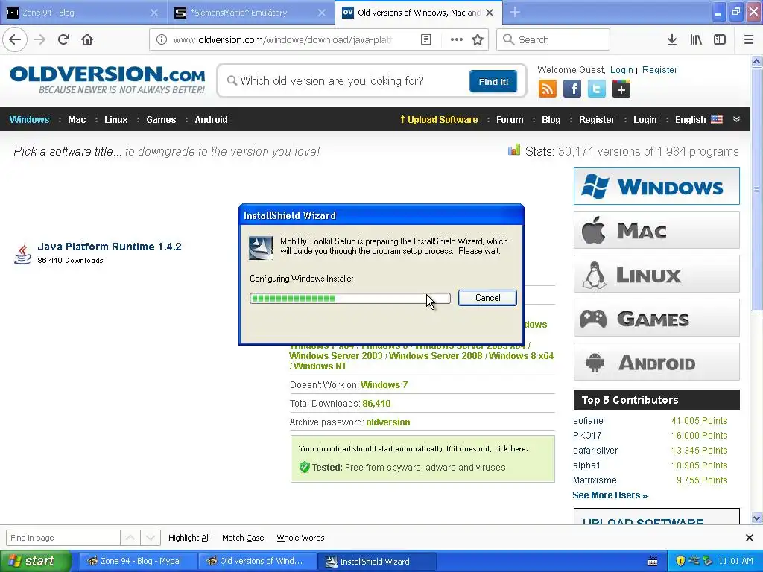Click the InstallShield progress bar
Viewport: 763px width, 572px height.
(x=350, y=298)
